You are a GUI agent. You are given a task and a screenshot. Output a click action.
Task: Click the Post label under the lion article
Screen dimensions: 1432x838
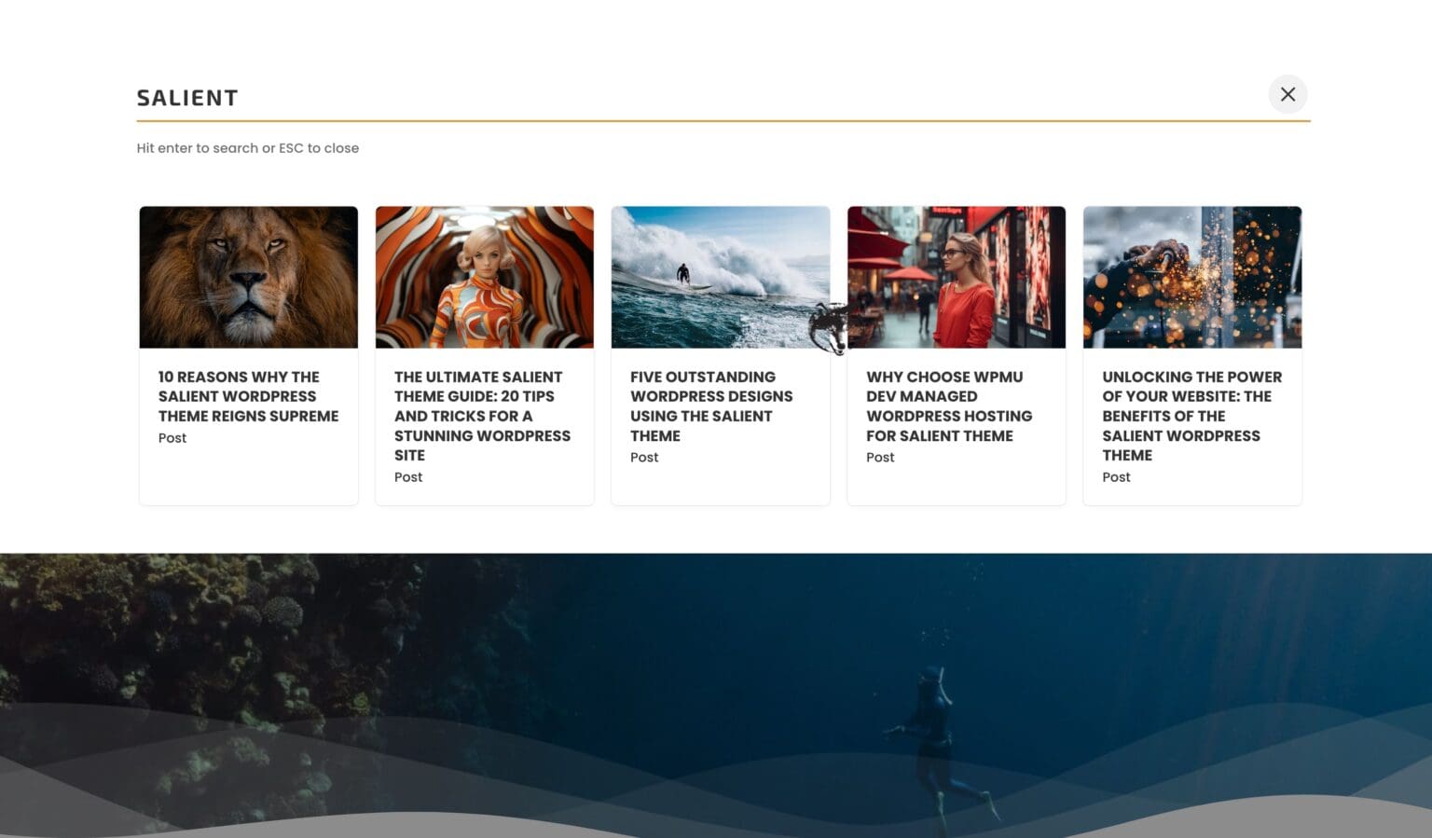[x=172, y=438]
